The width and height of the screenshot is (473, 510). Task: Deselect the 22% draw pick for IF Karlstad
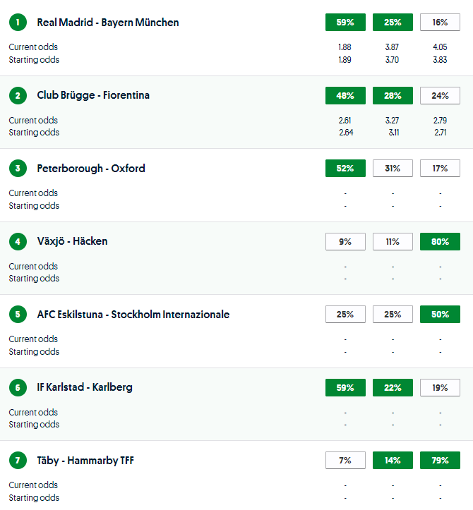pyautogui.click(x=393, y=387)
